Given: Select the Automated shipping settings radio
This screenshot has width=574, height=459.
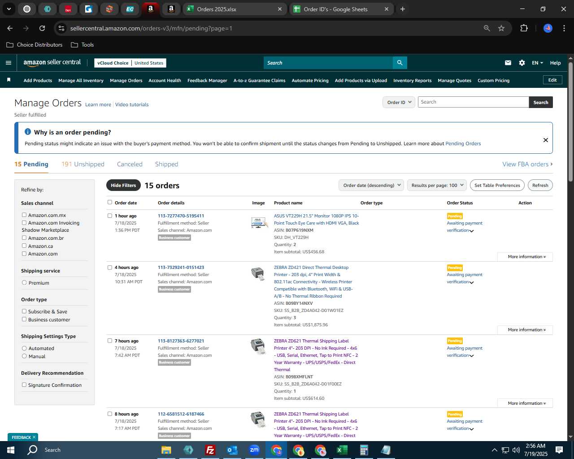Looking at the screenshot, I should (24, 348).
